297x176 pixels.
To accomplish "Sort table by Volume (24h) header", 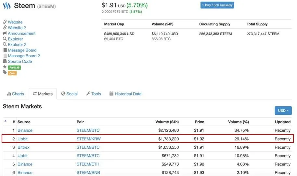I will [167, 122].
